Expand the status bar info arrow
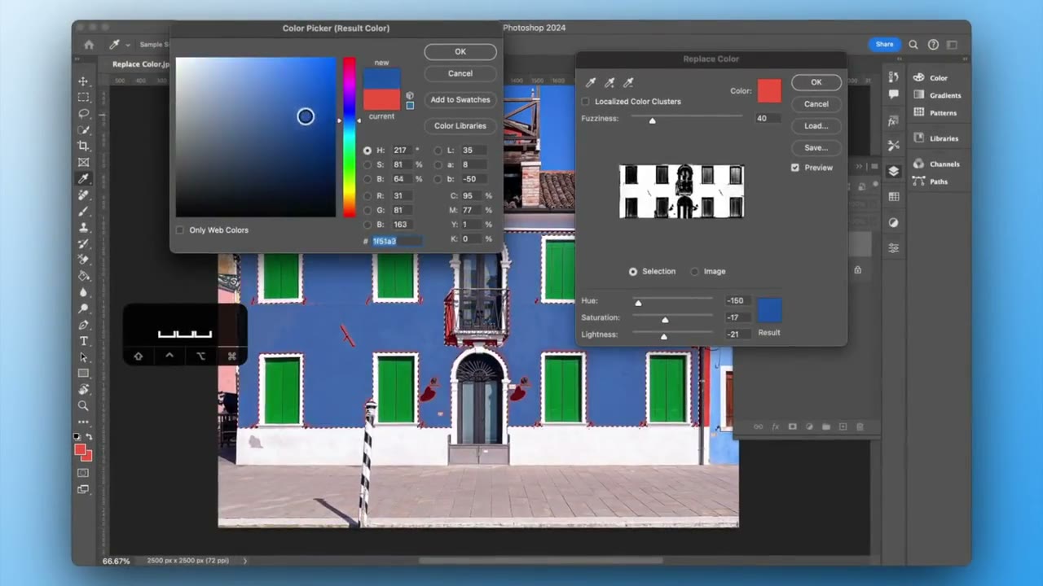Image resolution: width=1043 pixels, height=586 pixels. click(244, 561)
